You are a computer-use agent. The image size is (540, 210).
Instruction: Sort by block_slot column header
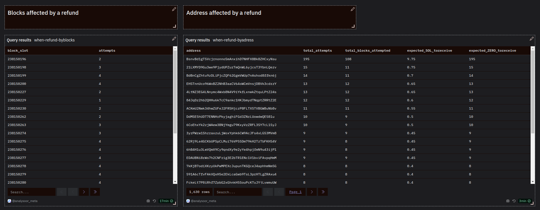click(17, 51)
